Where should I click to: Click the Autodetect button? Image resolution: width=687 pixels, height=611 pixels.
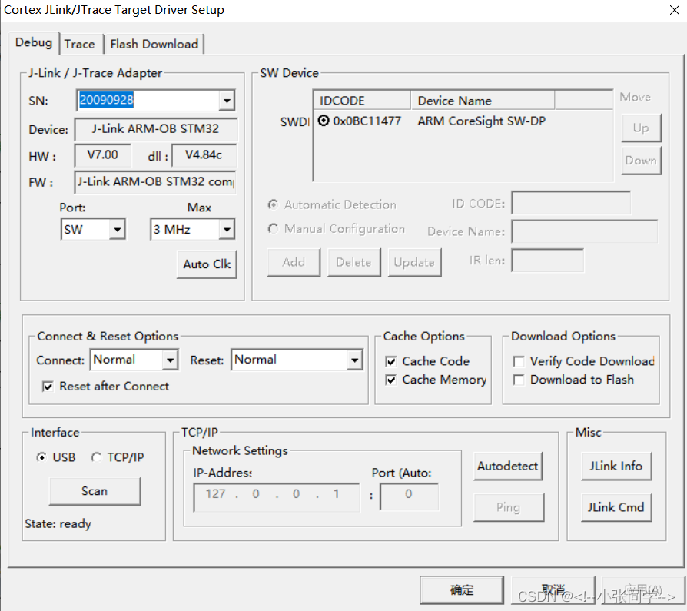click(x=508, y=467)
